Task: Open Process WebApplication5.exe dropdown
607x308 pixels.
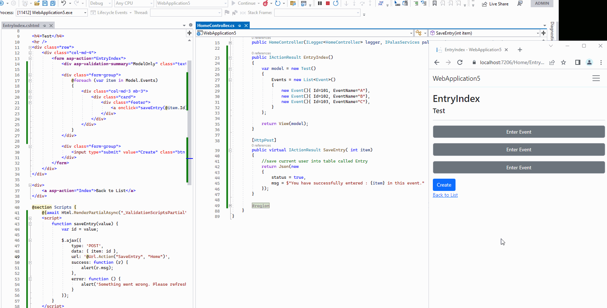Action: (x=51, y=13)
